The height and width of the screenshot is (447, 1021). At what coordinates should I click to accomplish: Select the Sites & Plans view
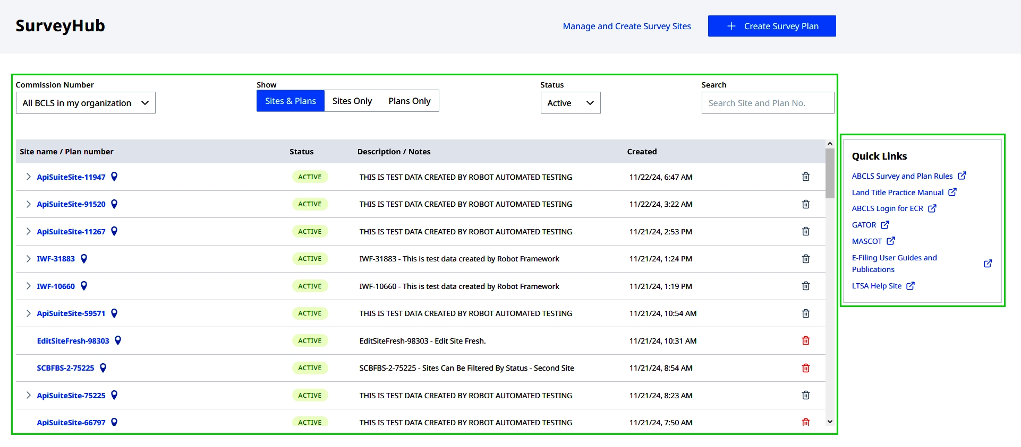pyautogui.click(x=291, y=101)
